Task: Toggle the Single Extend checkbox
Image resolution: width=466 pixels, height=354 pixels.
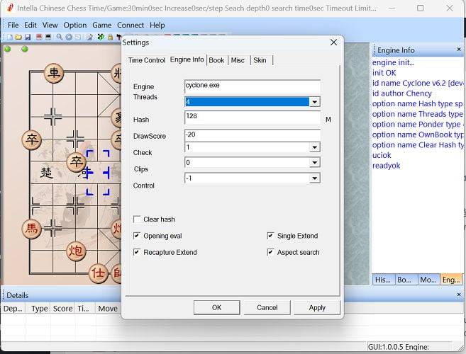Action: coord(270,236)
